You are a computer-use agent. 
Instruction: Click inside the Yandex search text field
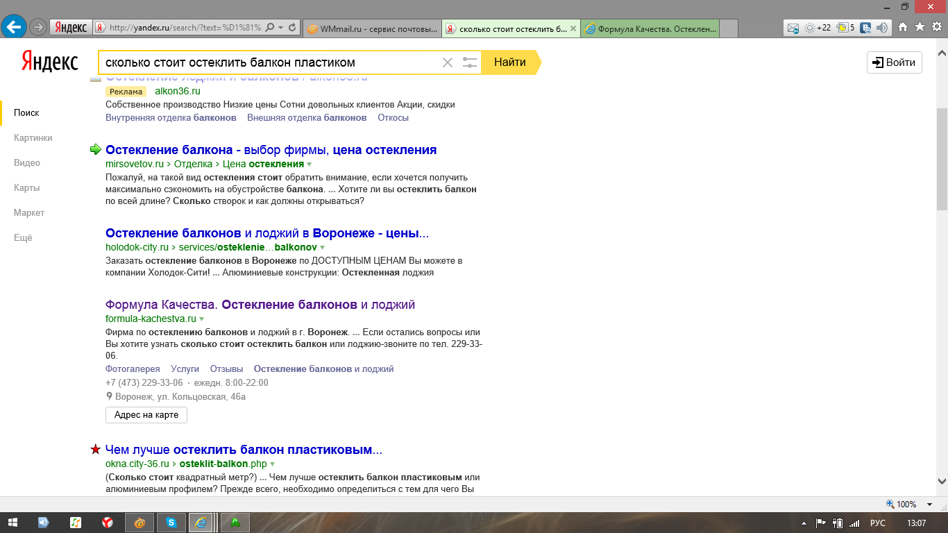269,62
